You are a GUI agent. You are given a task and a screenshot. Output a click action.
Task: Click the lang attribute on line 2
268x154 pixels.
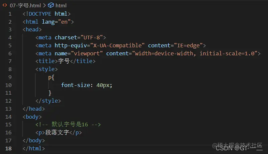48,22
